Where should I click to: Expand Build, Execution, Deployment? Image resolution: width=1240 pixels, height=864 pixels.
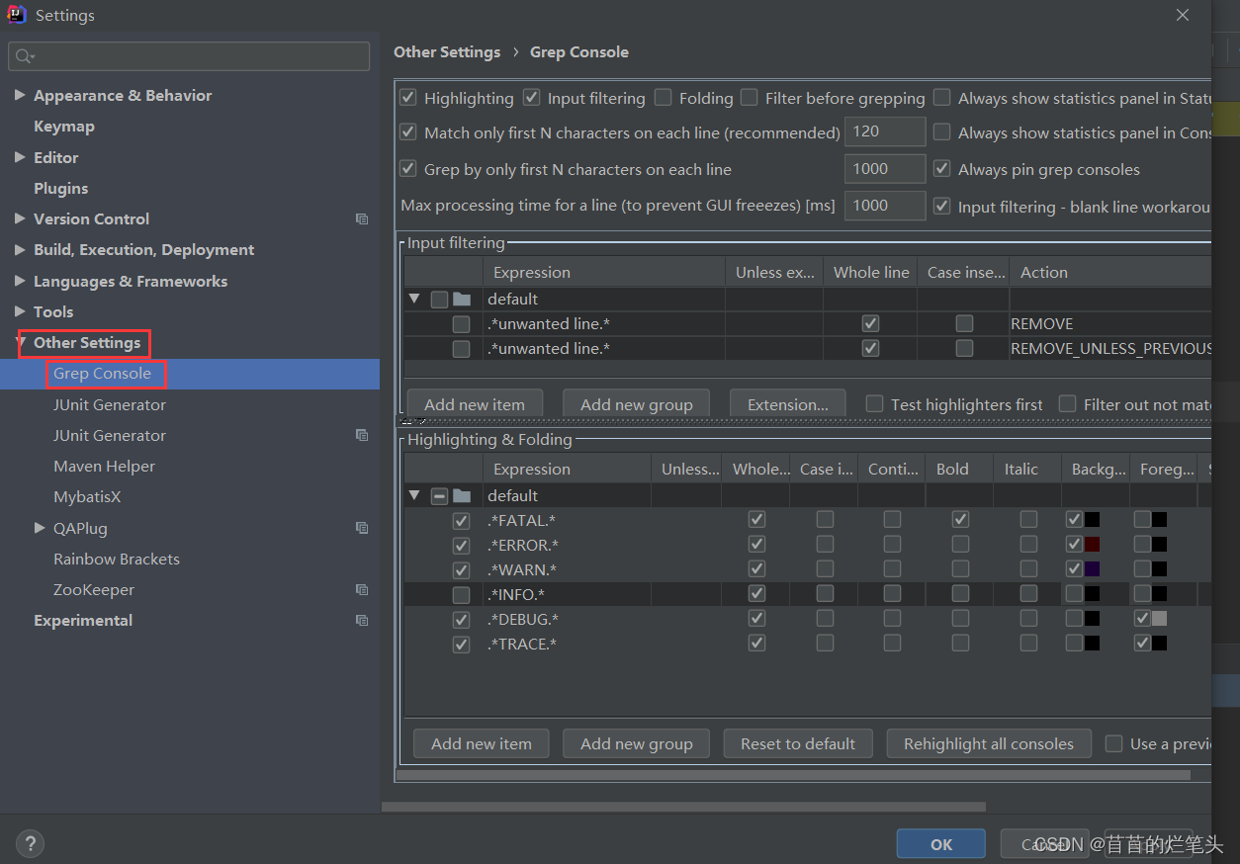click(x=20, y=250)
